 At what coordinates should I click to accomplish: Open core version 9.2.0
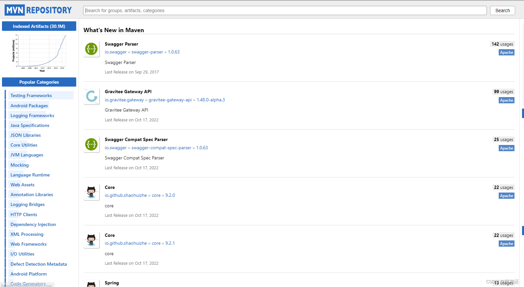click(170, 195)
